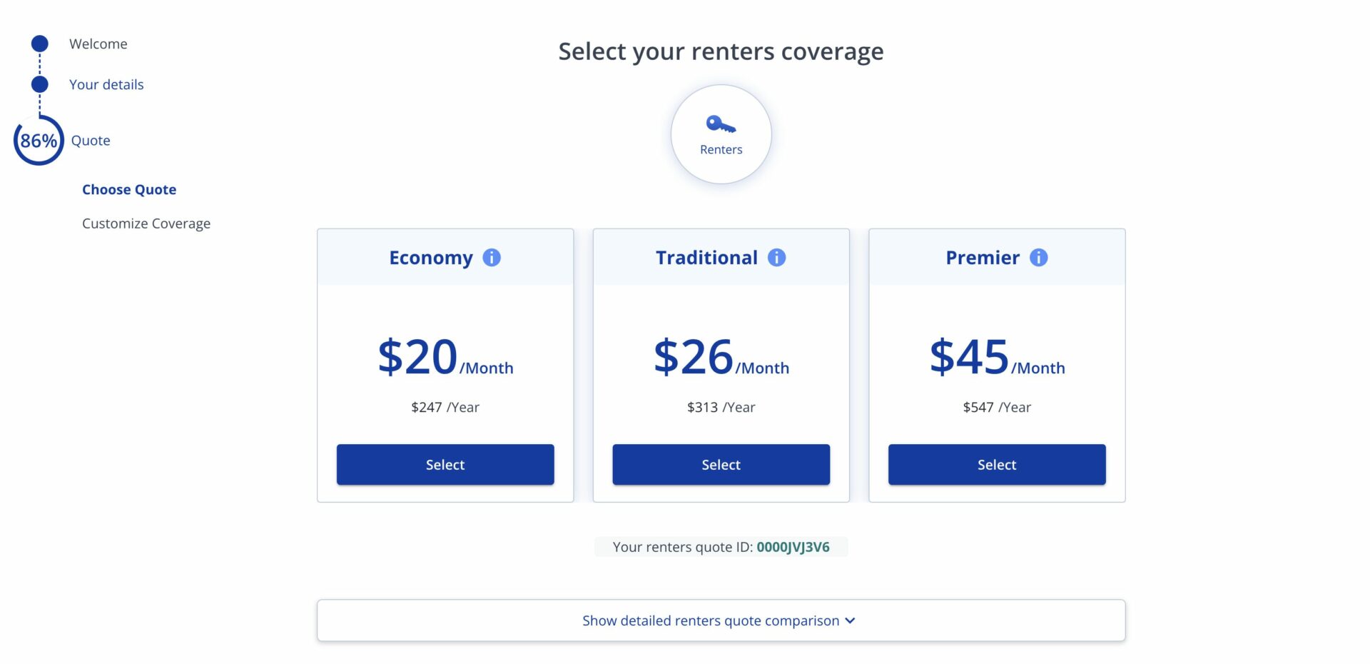The height and width of the screenshot is (664, 1370).
Task: Open the Premier plan info tooltip
Action: (x=1039, y=258)
